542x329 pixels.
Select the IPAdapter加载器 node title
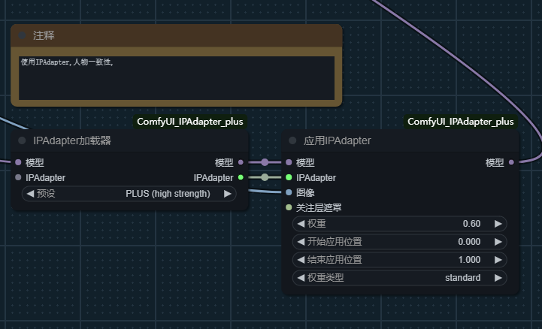(72, 140)
